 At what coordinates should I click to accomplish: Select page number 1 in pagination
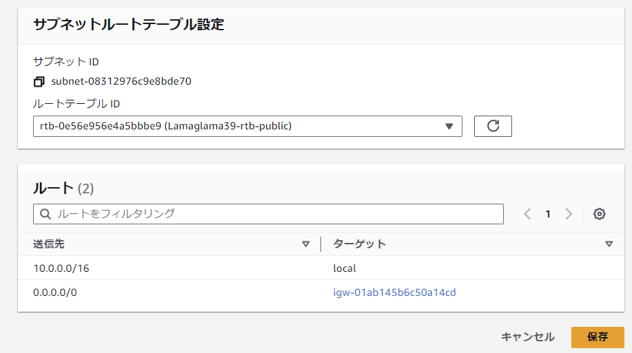[x=548, y=214]
